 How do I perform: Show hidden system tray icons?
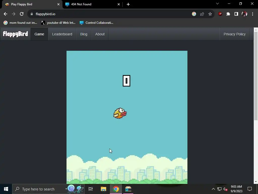coord(213,189)
